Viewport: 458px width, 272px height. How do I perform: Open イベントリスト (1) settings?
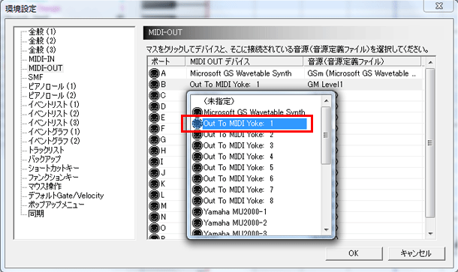pos(54,104)
